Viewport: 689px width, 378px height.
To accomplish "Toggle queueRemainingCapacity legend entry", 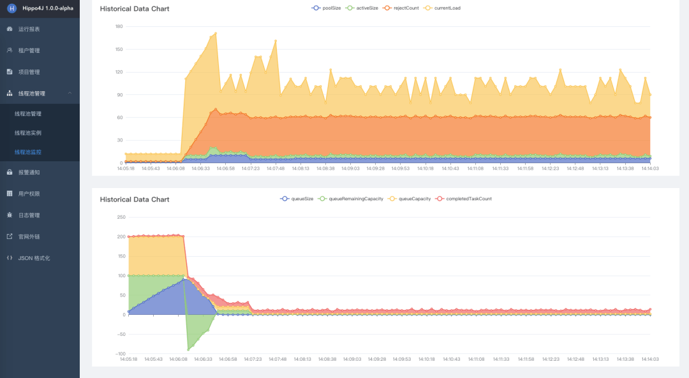I will click(x=351, y=199).
